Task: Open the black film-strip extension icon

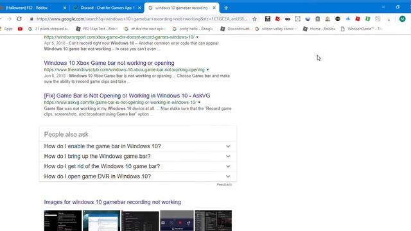Action: pyautogui.click(x=268, y=19)
